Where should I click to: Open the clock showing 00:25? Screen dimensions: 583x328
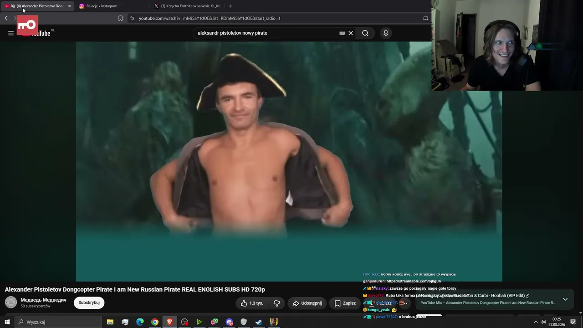(557, 322)
